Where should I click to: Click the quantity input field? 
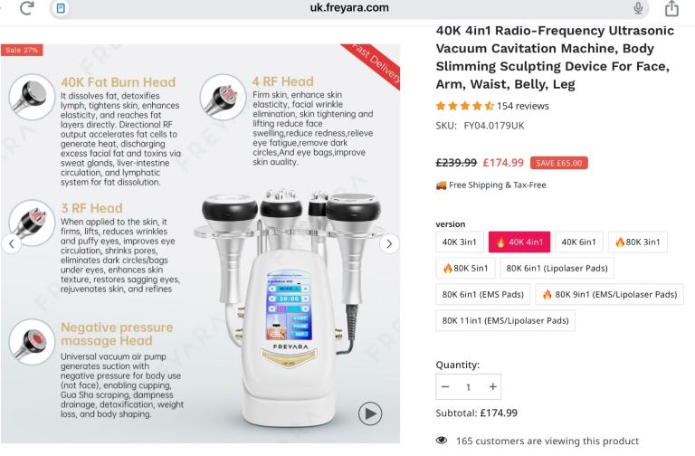[469, 386]
